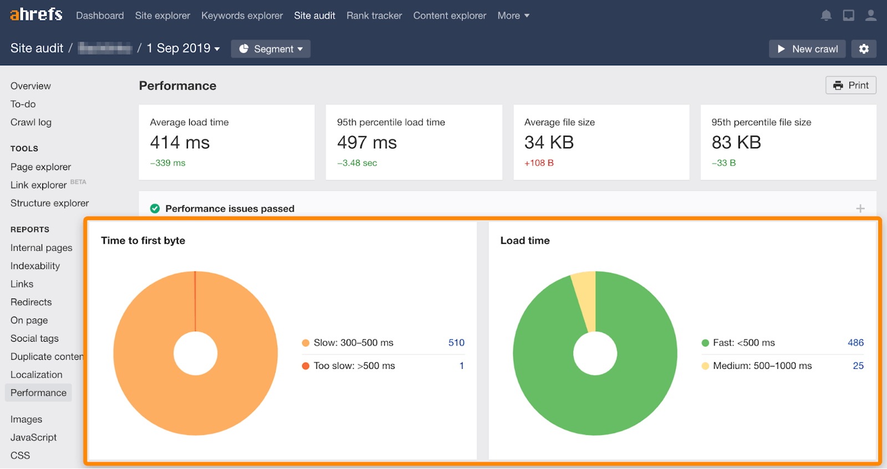Expand the More menu in navigation

(513, 16)
